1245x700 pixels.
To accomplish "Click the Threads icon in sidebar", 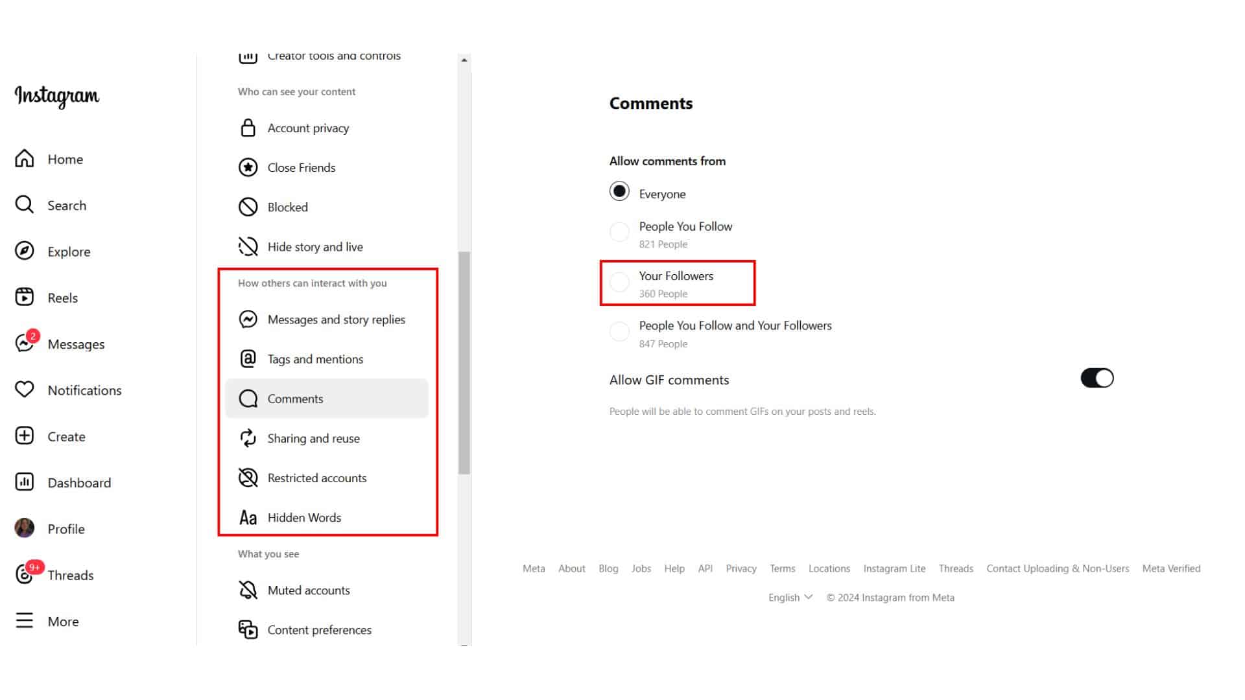I will click(24, 574).
